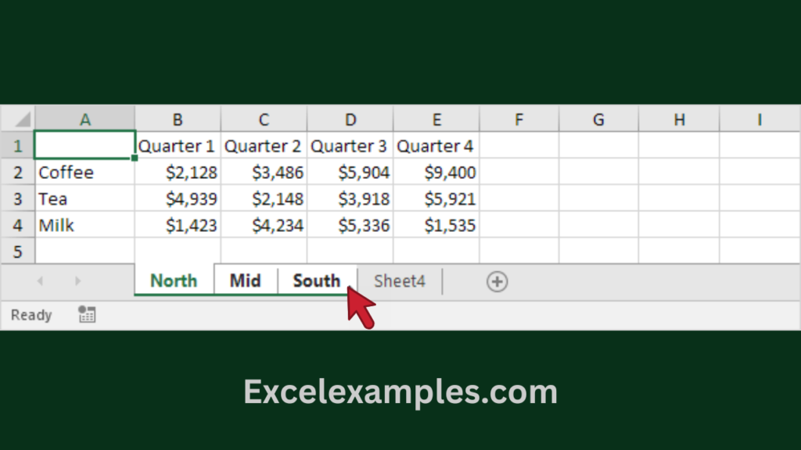Select the row 2 header
This screenshot has width=801, height=450.
[x=17, y=173]
